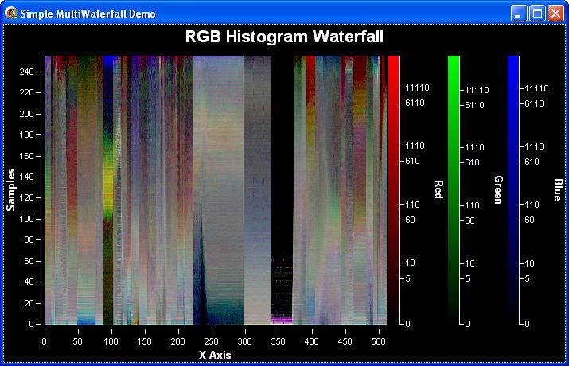This screenshot has width=569, height=366.
Task: Click the Simple MultiWaterfall Demo title text
Action: 88,14
